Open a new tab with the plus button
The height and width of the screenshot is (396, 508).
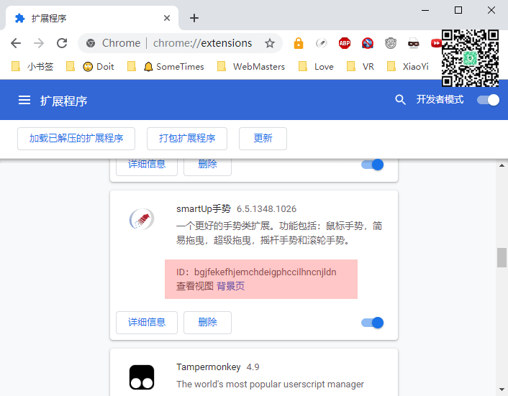(x=194, y=18)
